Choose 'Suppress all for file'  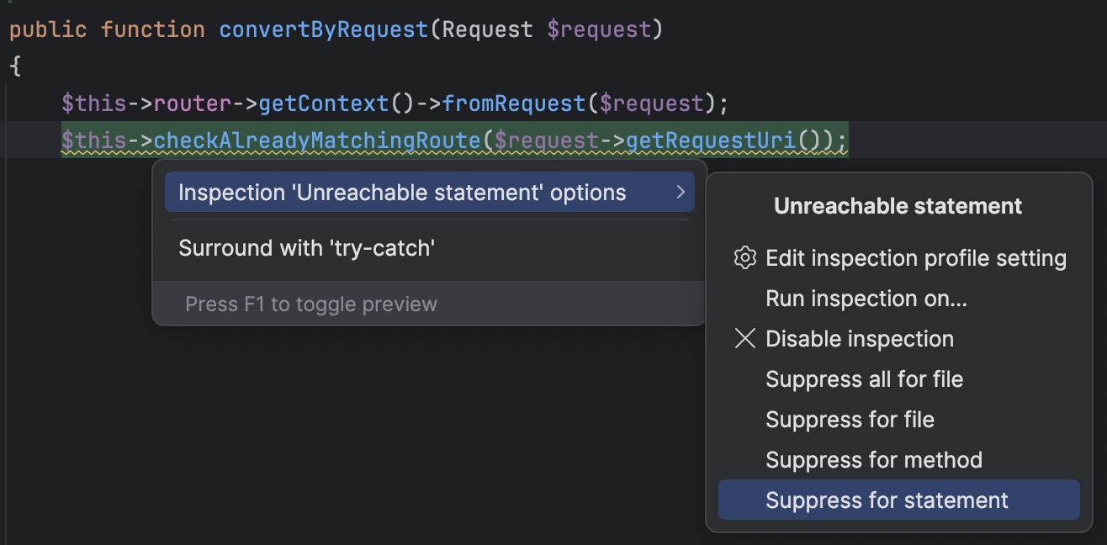pyautogui.click(x=865, y=379)
